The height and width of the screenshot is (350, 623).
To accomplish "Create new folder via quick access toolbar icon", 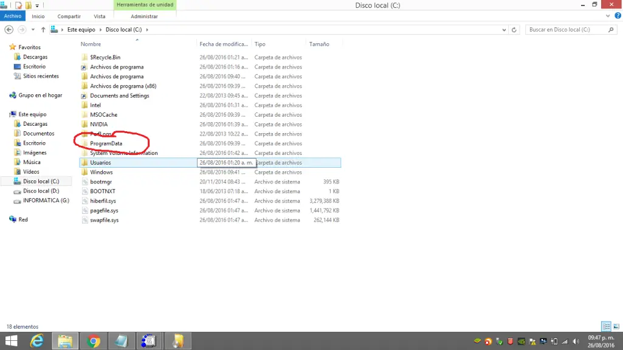I will coord(28,5).
